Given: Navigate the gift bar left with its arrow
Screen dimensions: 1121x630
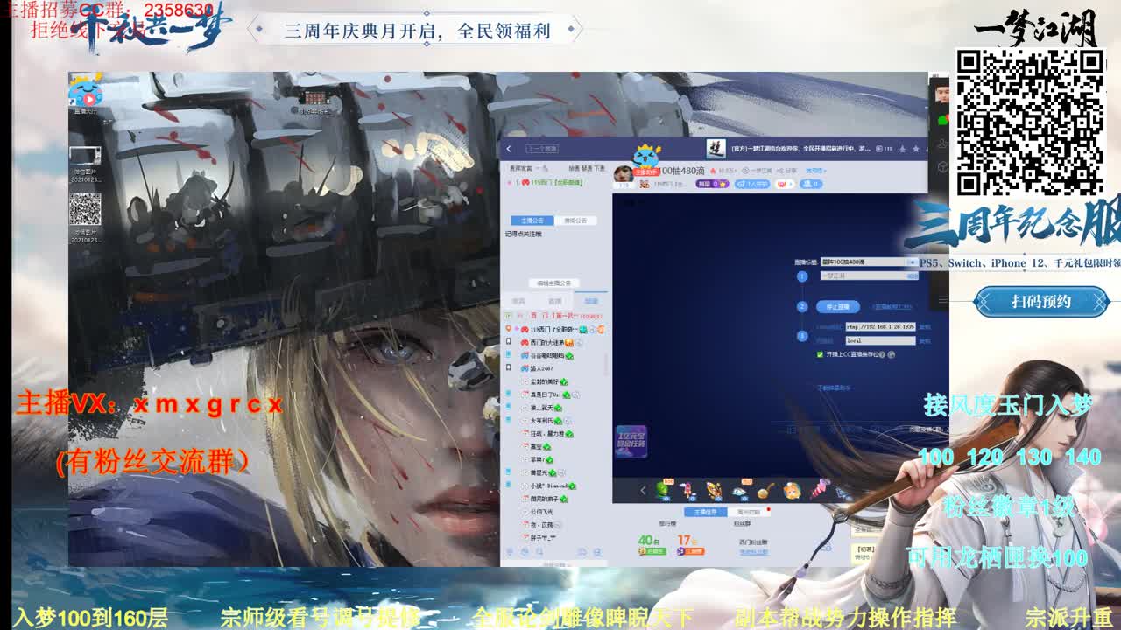Looking at the screenshot, I should [643, 491].
